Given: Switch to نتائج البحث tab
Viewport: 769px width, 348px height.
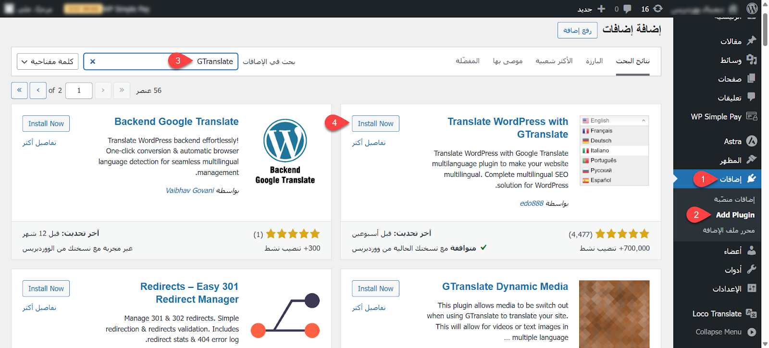Looking at the screenshot, I should (633, 61).
